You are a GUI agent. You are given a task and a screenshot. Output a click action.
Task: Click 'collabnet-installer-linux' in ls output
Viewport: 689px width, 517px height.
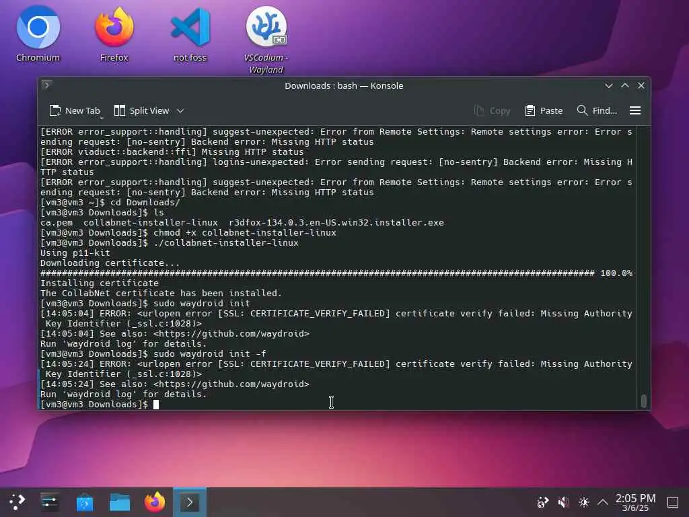[x=150, y=222]
